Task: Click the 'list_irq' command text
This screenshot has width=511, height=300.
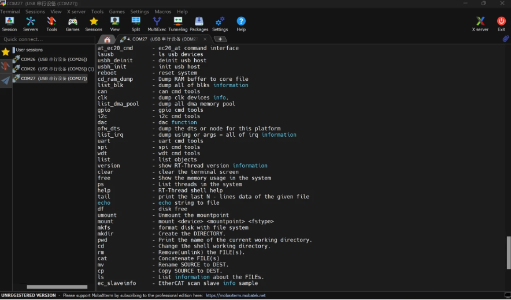Action: [110, 134]
